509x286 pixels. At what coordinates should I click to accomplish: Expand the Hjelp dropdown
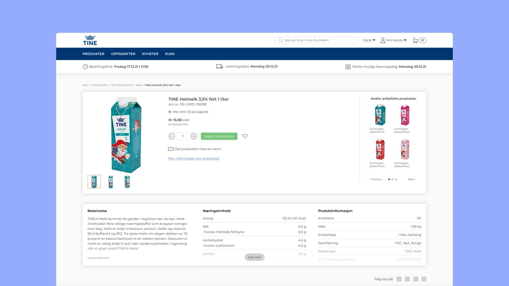(x=369, y=40)
